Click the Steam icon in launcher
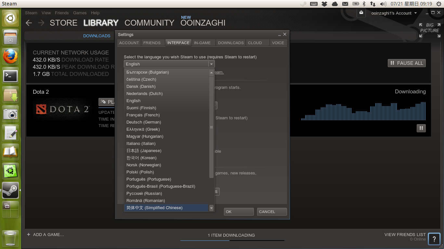444x249 pixels. pyautogui.click(x=10, y=190)
